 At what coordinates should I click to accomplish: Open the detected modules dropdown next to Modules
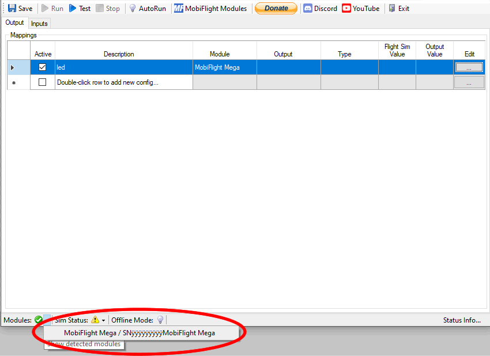(x=47, y=320)
